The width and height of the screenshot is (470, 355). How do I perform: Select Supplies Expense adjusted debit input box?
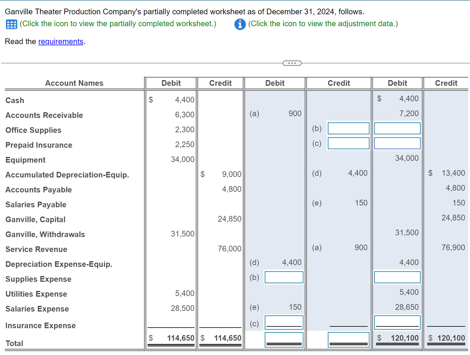(x=397, y=277)
